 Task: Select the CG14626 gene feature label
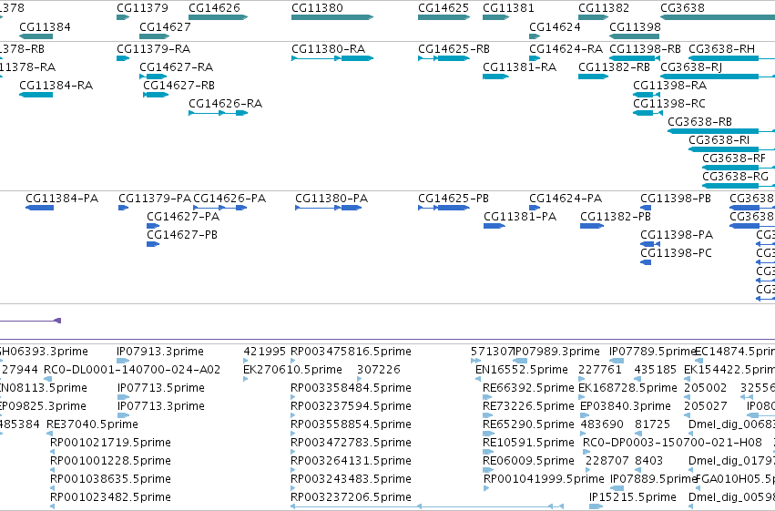point(215,8)
